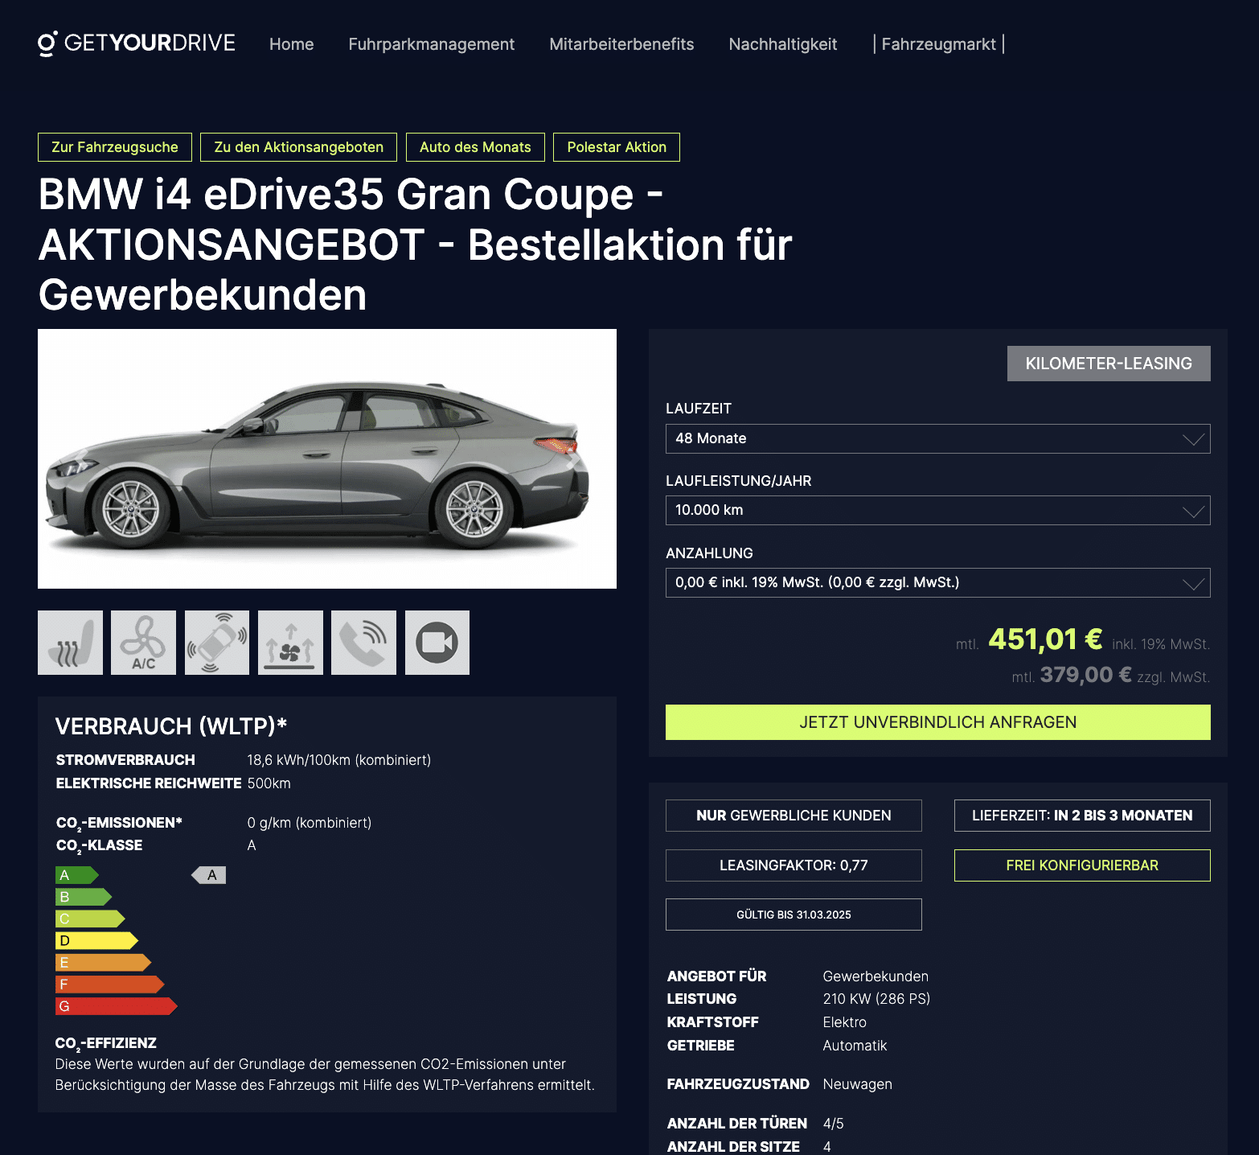Click Zu den Aktionsangeboten button
Viewport: 1259px width, 1155px height.
click(298, 147)
